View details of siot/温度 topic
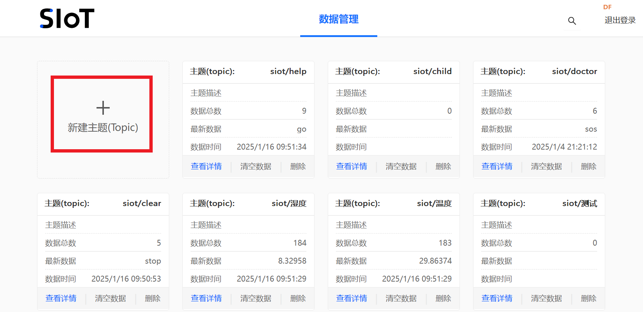The width and height of the screenshot is (643, 312). (352, 298)
